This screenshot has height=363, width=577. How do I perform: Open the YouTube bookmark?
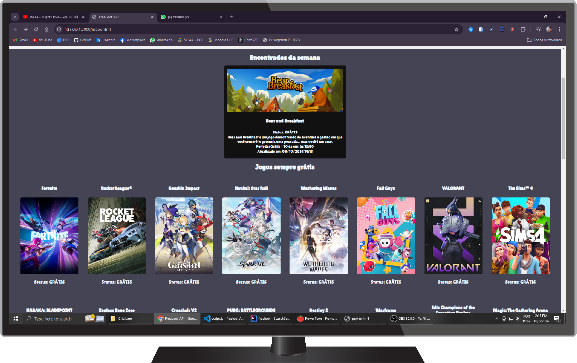42,40
